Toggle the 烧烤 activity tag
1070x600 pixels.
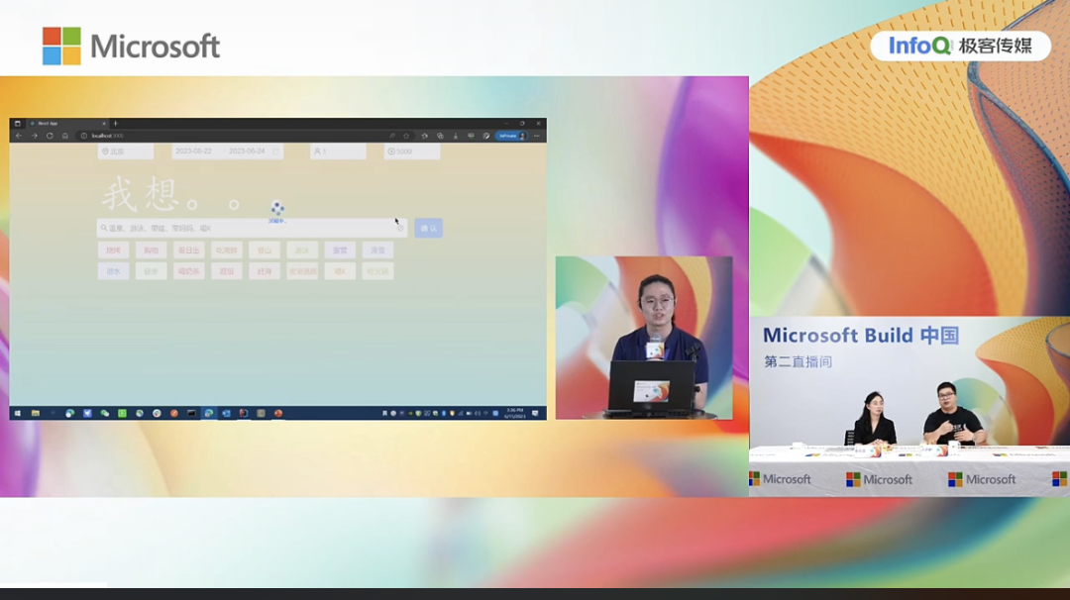[x=113, y=250]
